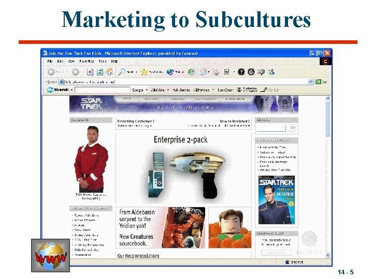Expand the AlltheWeb dropdown arrow
The height and width of the screenshot is (279, 373).
pyautogui.click(x=213, y=90)
